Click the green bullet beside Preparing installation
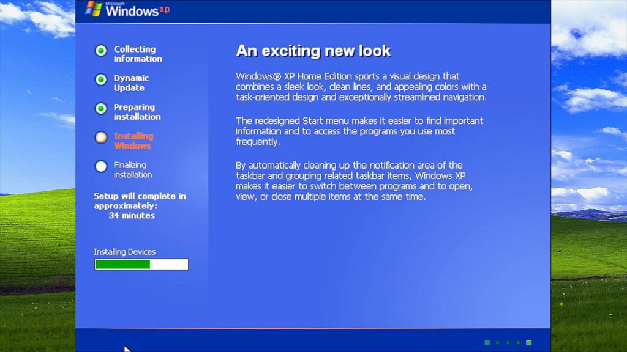 point(101,109)
